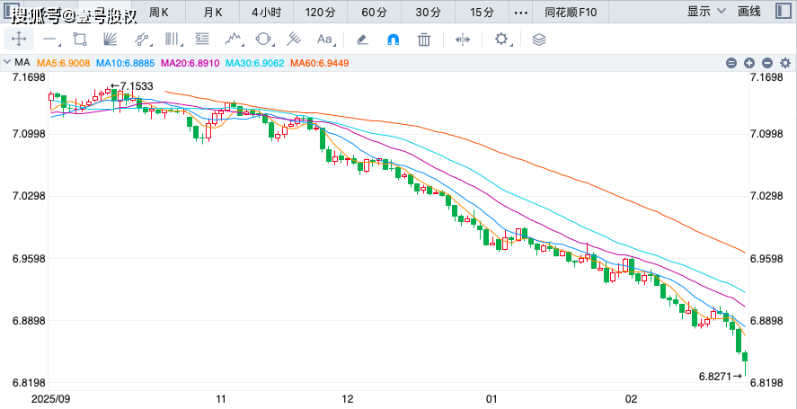Open MA indicator settings gear
Image resolution: width=797 pixels, height=409 pixels.
coord(784,63)
